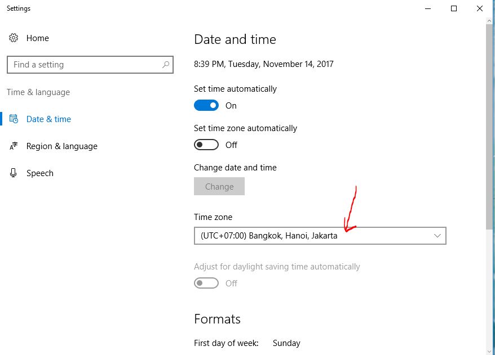Screen dimensions: 495x355
Task: Click the chevron arrow on Time zone dropdown
Action: [437, 236]
